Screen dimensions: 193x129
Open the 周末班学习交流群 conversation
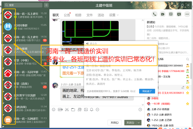point(25,97)
